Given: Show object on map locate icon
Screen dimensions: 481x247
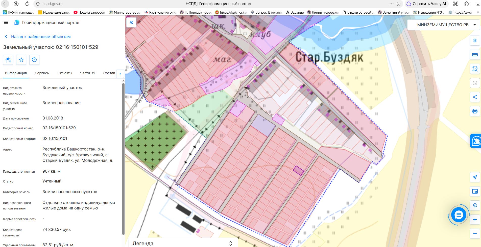Looking at the screenshot, I should pyautogui.click(x=8, y=60).
